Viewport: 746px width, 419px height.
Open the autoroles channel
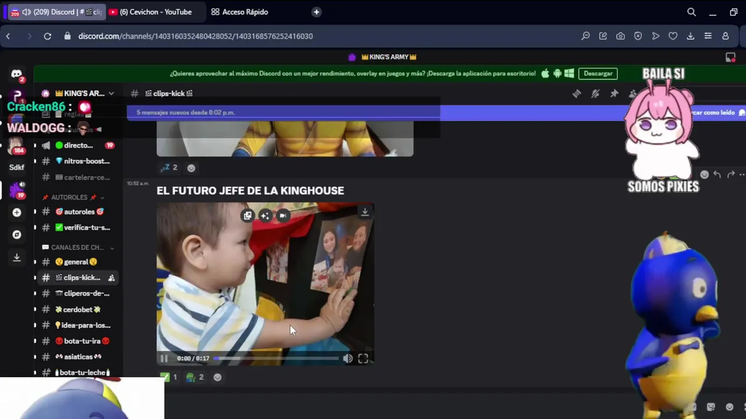(78, 212)
